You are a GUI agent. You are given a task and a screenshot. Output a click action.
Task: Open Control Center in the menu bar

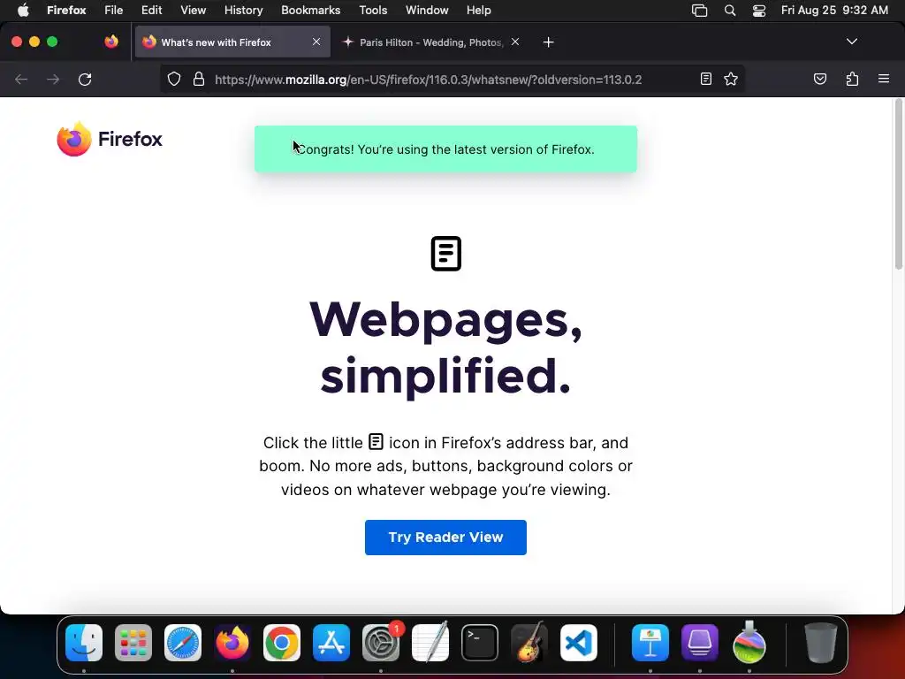tap(759, 11)
